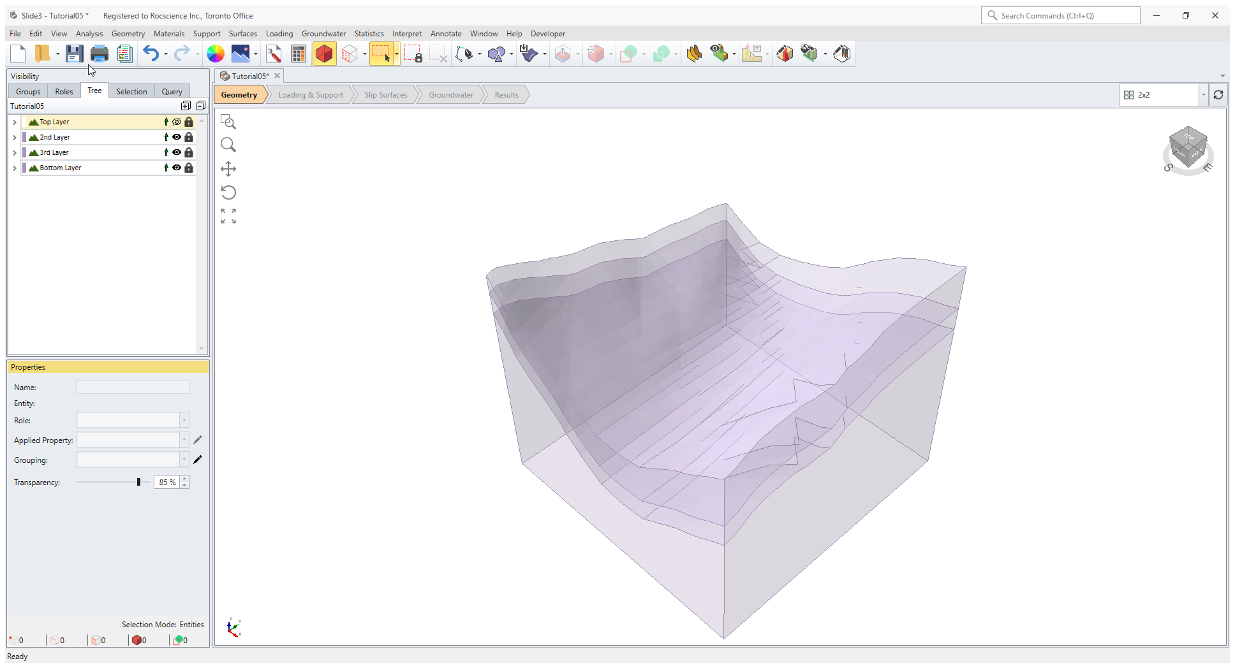Click the Undo arrow icon
1235x668 pixels.
tap(151, 54)
